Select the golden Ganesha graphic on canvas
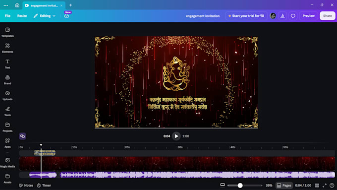The width and height of the screenshot is (337, 190). point(176,73)
